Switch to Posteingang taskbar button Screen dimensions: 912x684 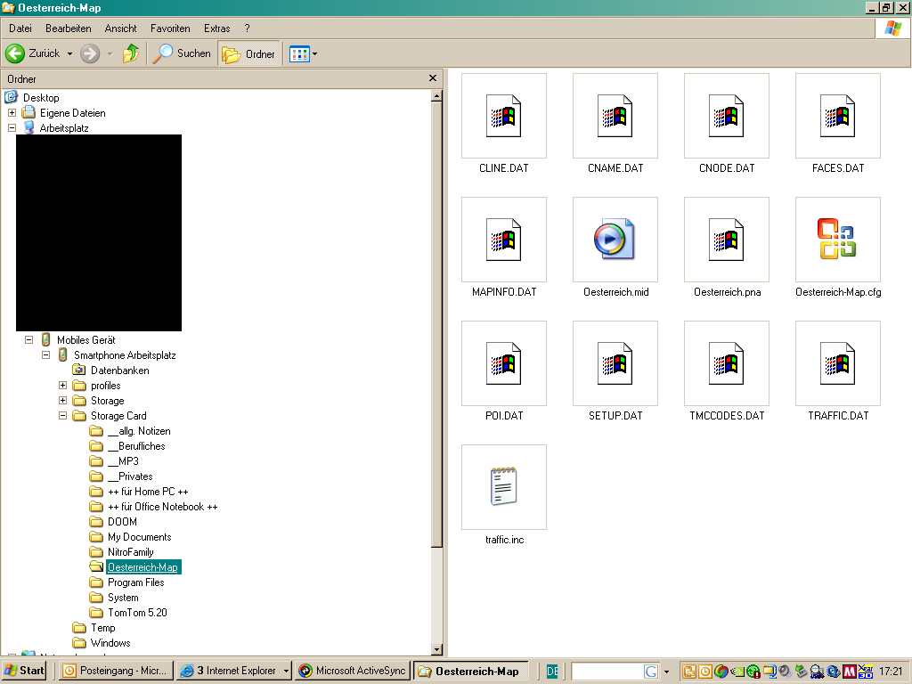click(117, 671)
